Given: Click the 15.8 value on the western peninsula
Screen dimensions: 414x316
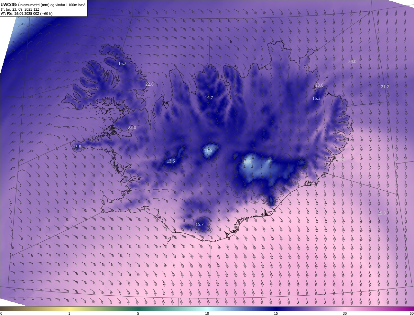Looking at the screenshot, I should [x=77, y=147].
